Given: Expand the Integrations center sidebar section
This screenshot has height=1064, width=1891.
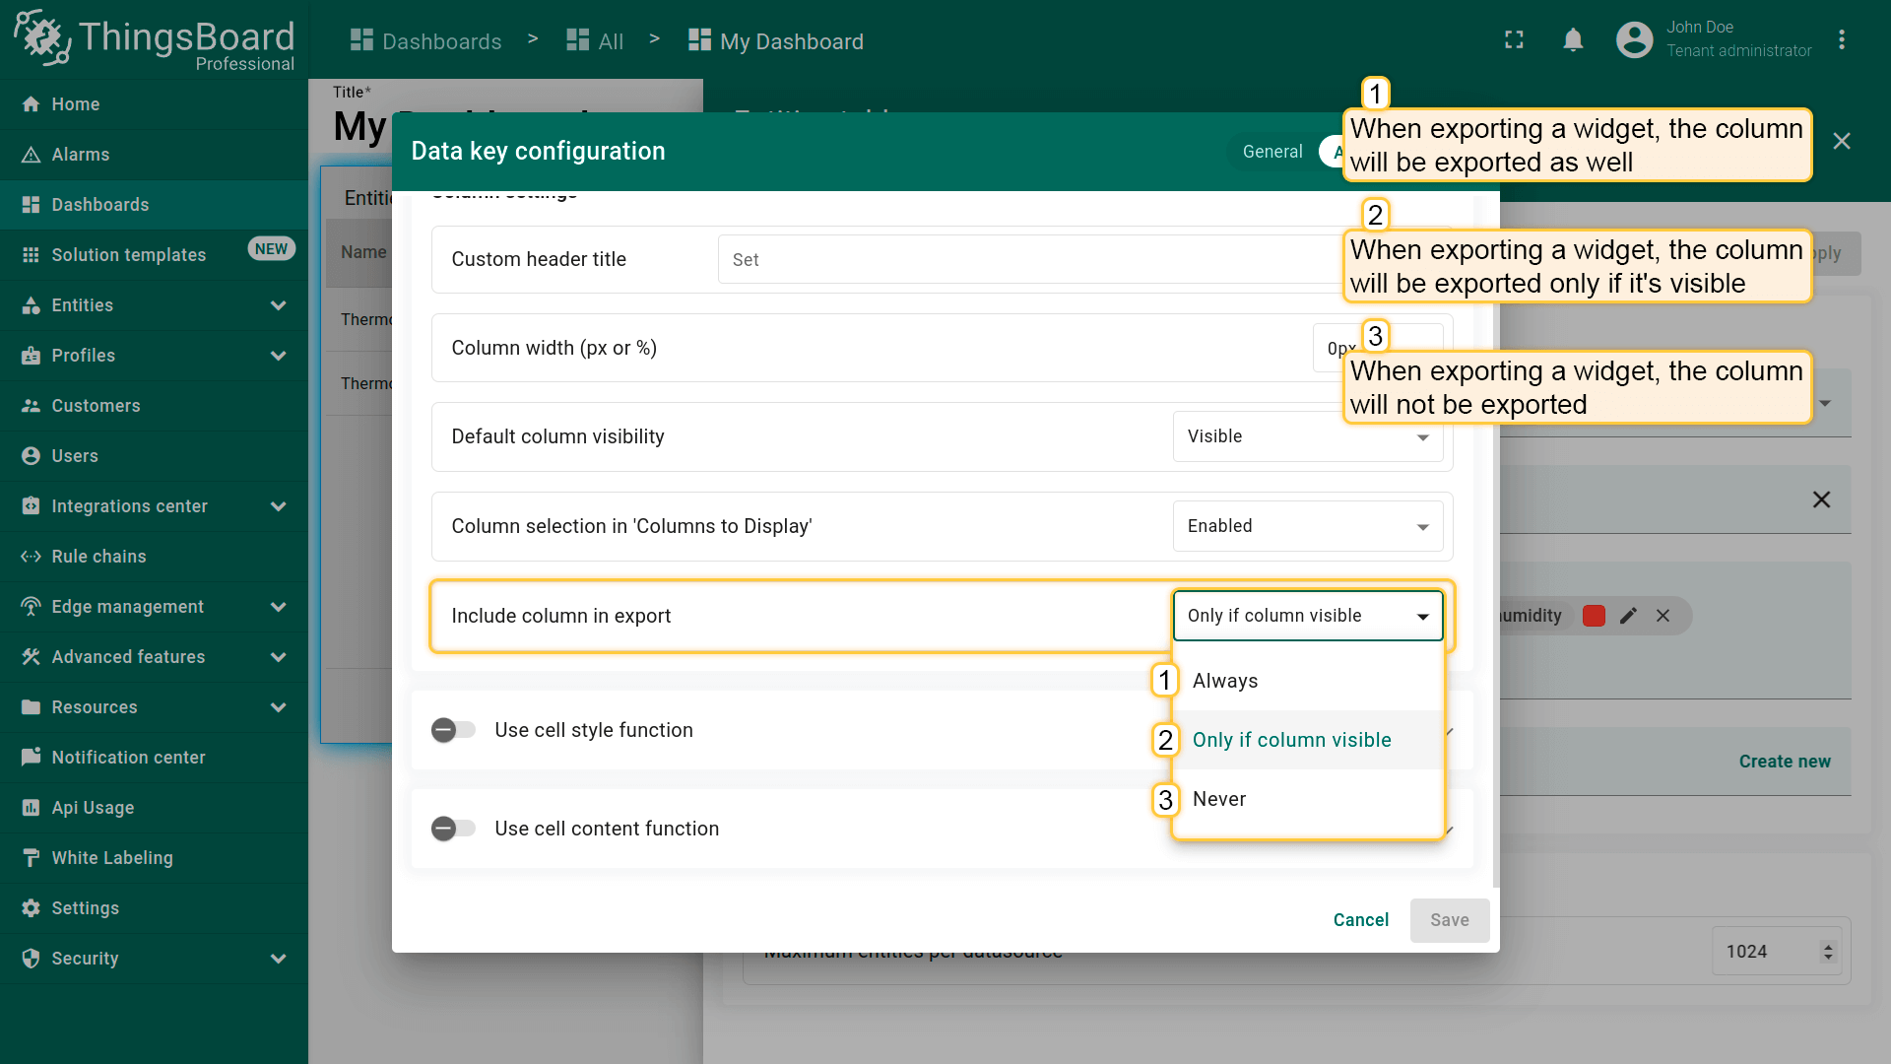Looking at the screenshot, I should (x=278, y=506).
